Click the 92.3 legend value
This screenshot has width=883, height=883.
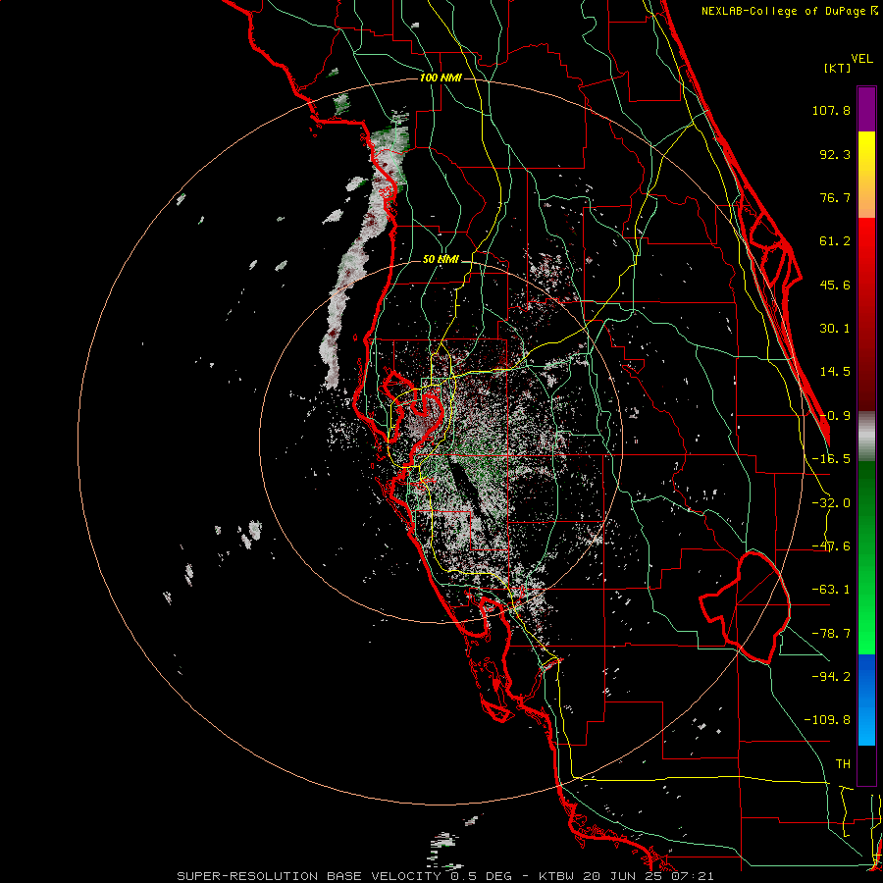point(835,154)
